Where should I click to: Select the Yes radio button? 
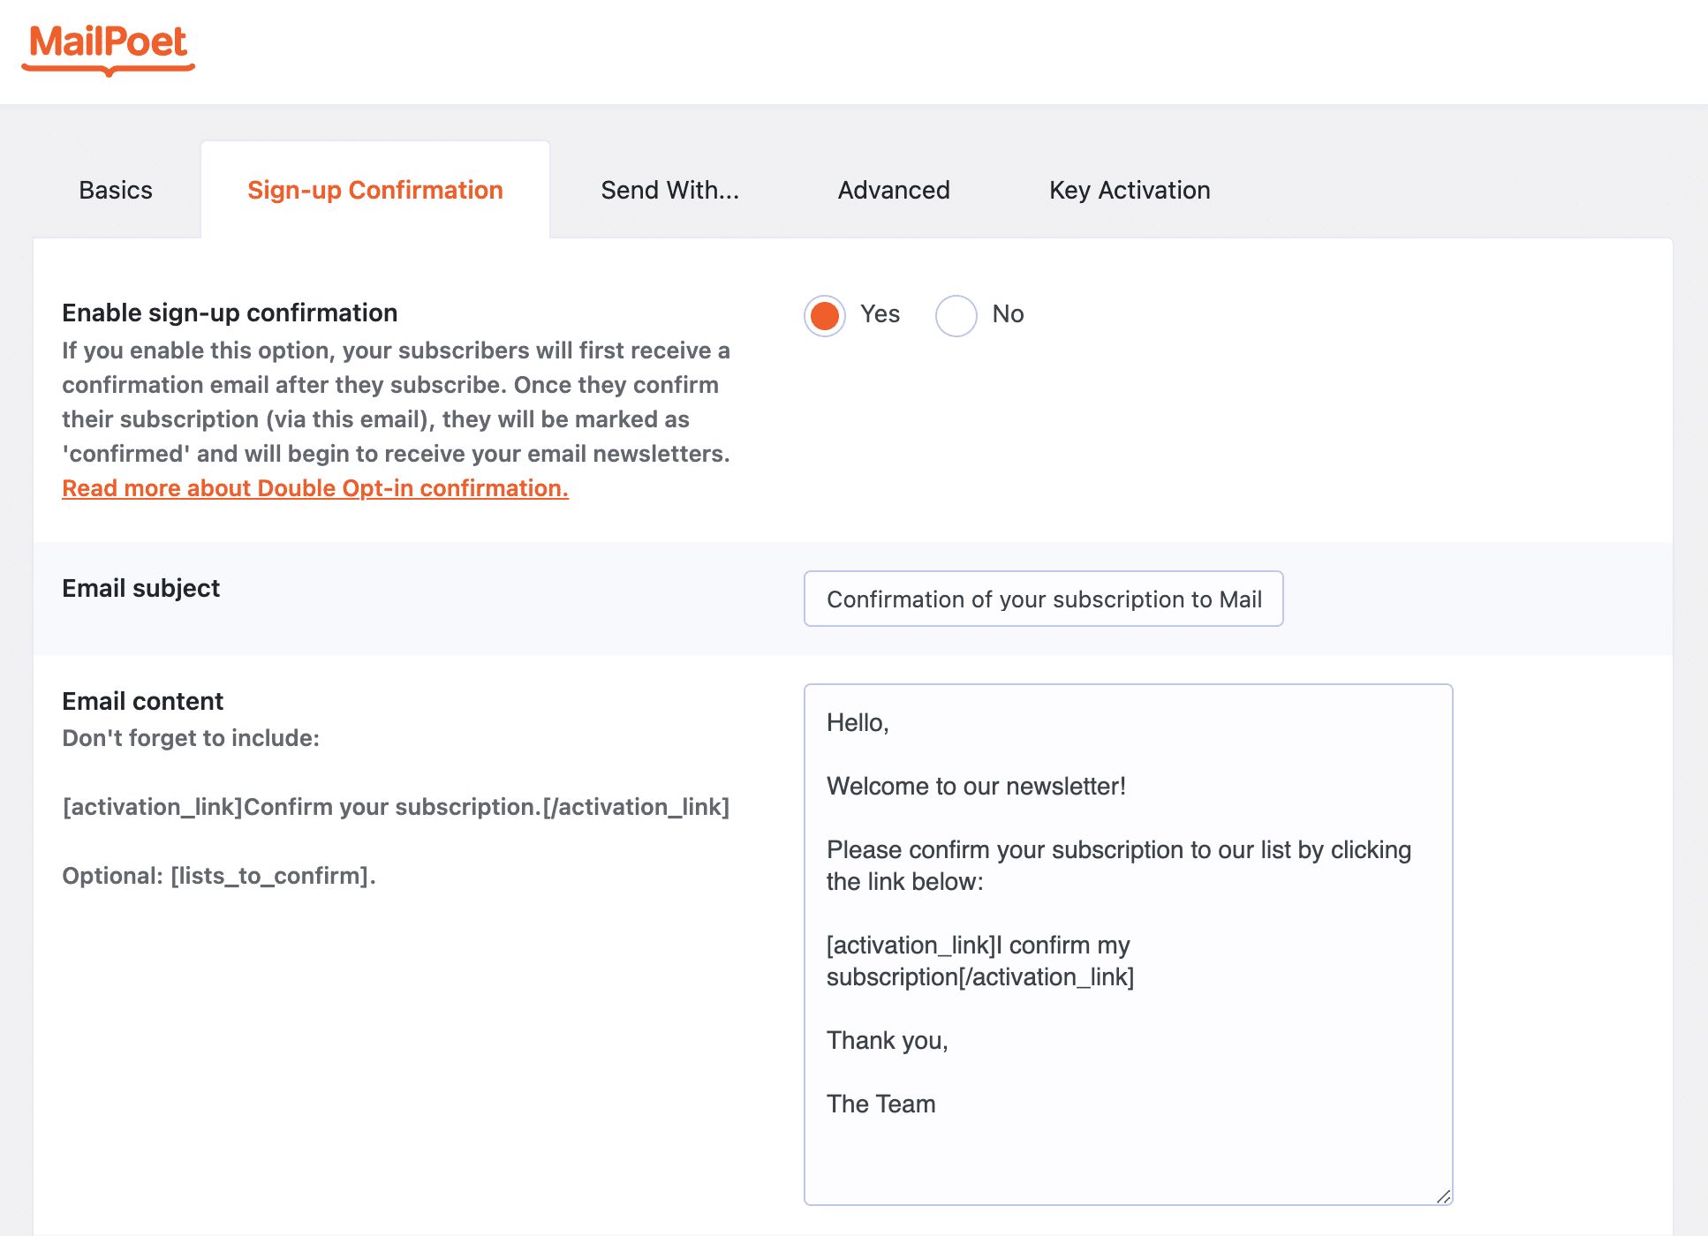pyautogui.click(x=825, y=315)
